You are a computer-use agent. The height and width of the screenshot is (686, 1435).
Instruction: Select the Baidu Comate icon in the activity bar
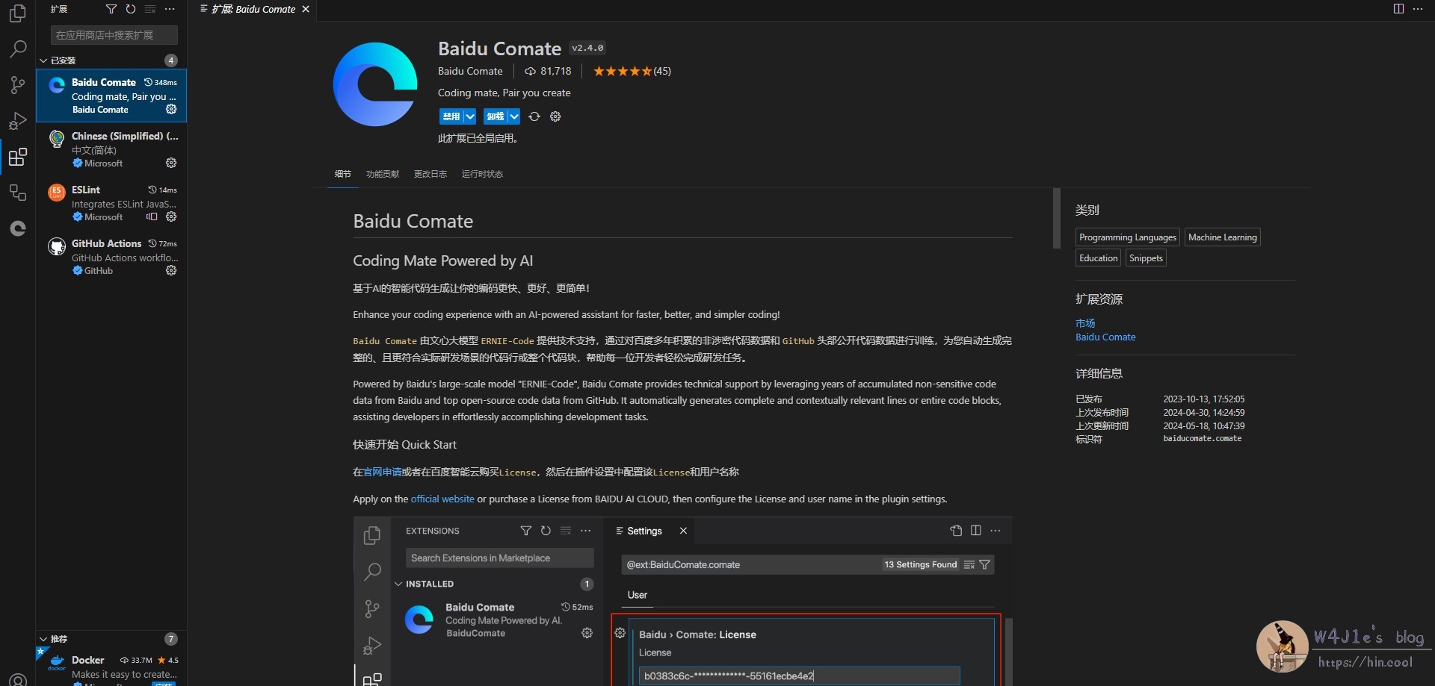coord(17,228)
